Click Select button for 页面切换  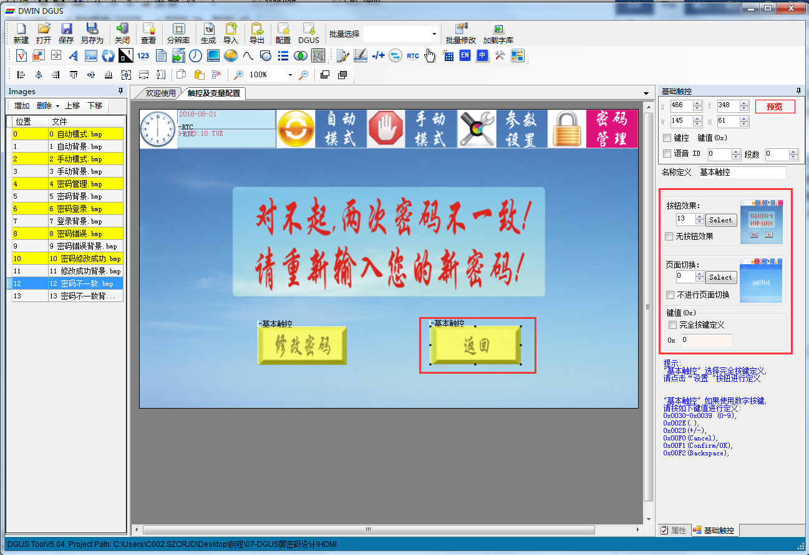(720, 277)
